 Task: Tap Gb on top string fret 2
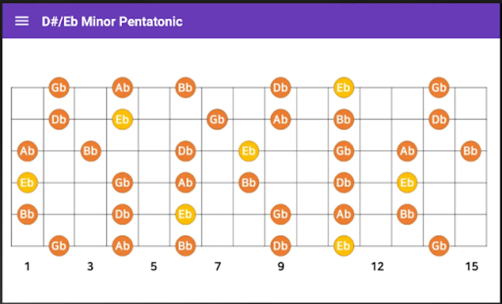pyautogui.click(x=59, y=87)
